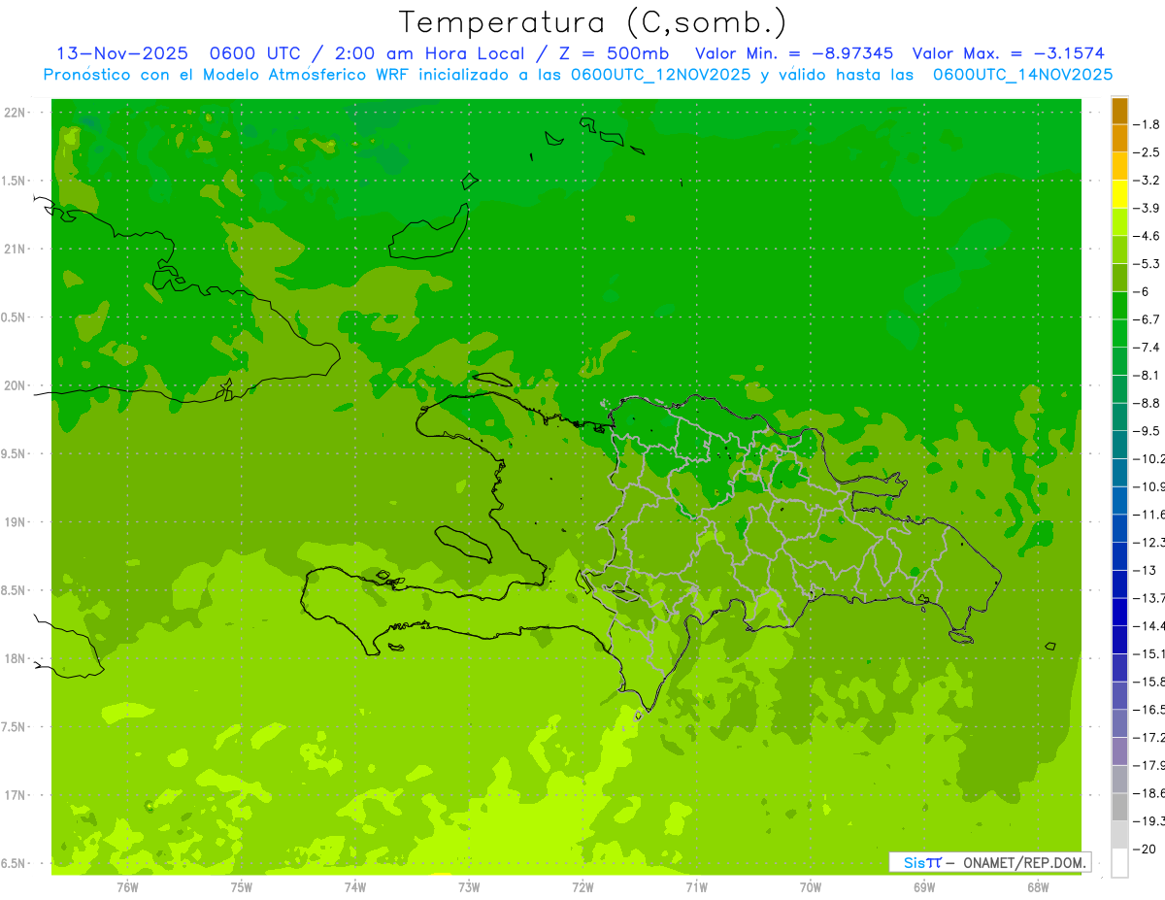Click the 75W longitude label
The width and height of the screenshot is (1165, 900).
coord(242,887)
